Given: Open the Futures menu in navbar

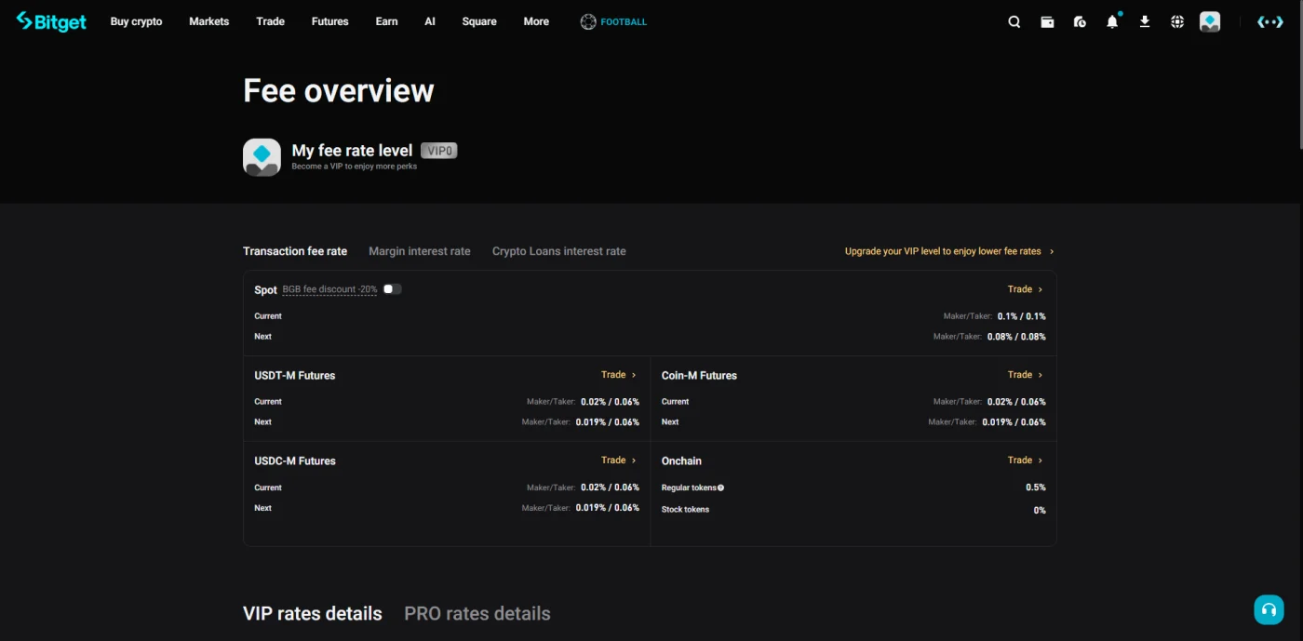Looking at the screenshot, I should (330, 21).
